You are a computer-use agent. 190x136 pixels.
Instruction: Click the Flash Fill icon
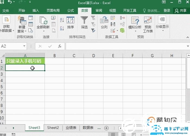[x=113, y=18]
